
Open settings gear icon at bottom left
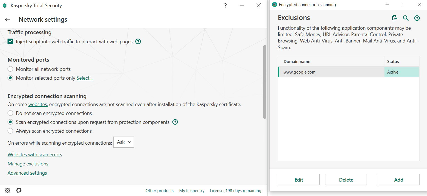(x=8, y=190)
